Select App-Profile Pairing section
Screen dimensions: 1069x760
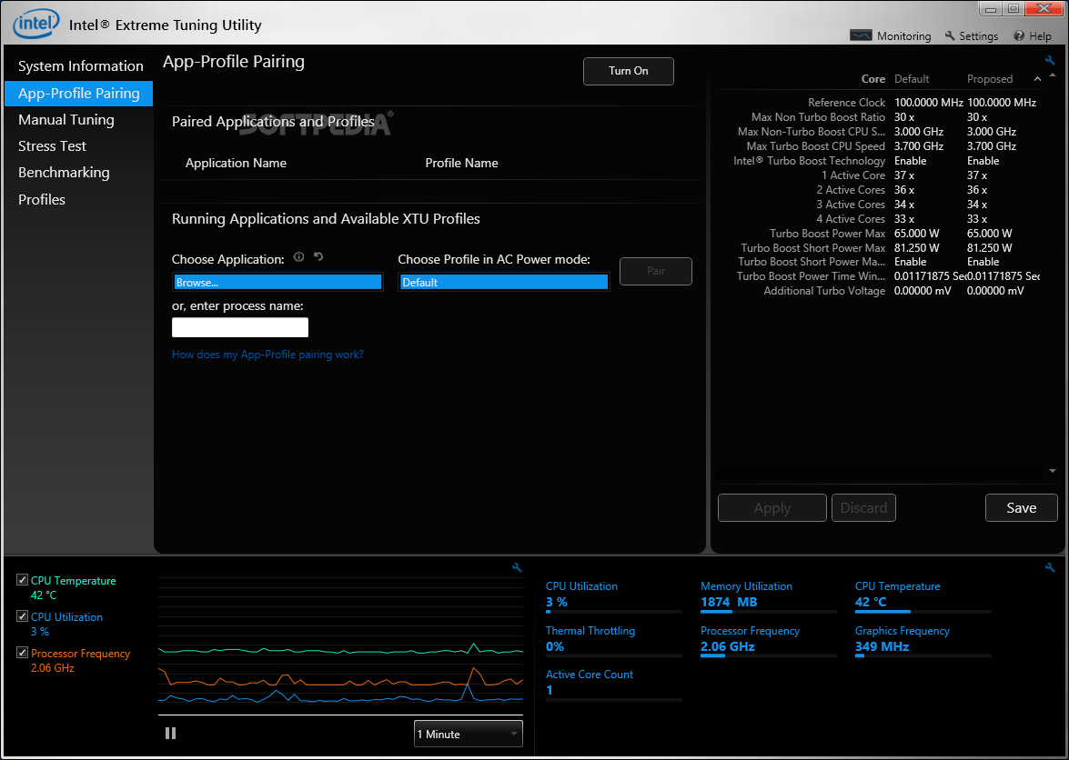78,94
